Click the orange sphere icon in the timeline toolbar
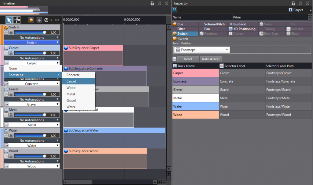Viewport: 313px width, 185px height. 31,20
